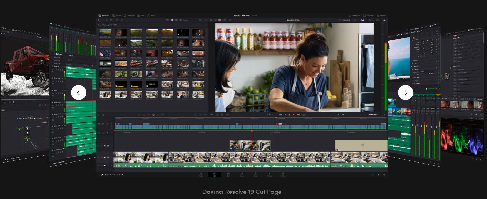Click the blue snapping dot toggle

(107, 133)
